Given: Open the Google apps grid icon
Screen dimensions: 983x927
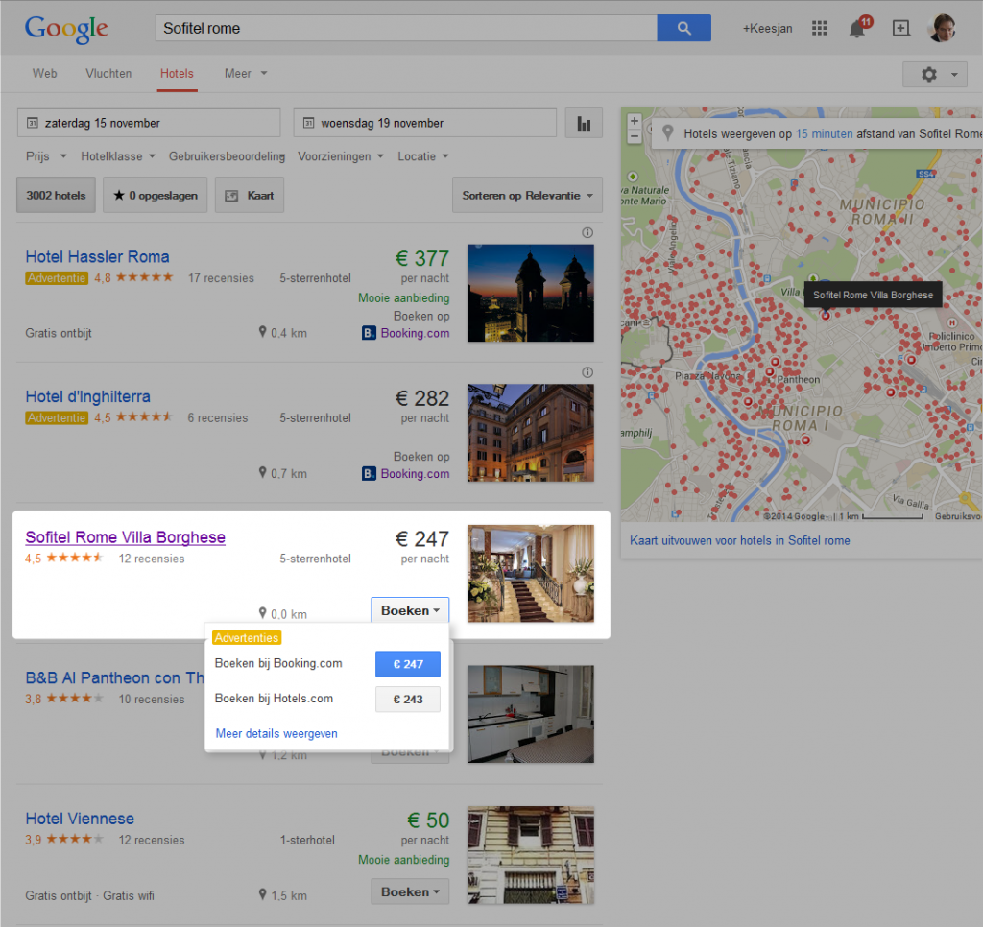Looking at the screenshot, I should tap(820, 28).
